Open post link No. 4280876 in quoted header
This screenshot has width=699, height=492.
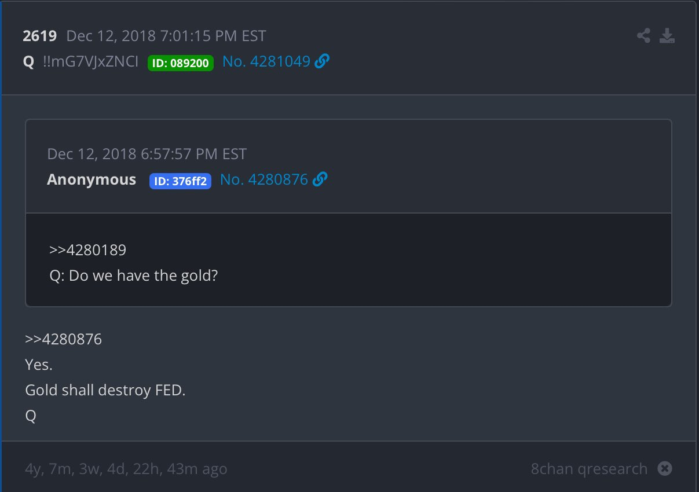[266, 179]
